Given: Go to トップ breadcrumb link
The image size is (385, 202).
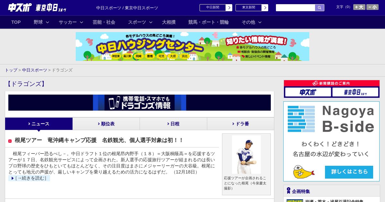Looking at the screenshot, I should tap(11, 70).
